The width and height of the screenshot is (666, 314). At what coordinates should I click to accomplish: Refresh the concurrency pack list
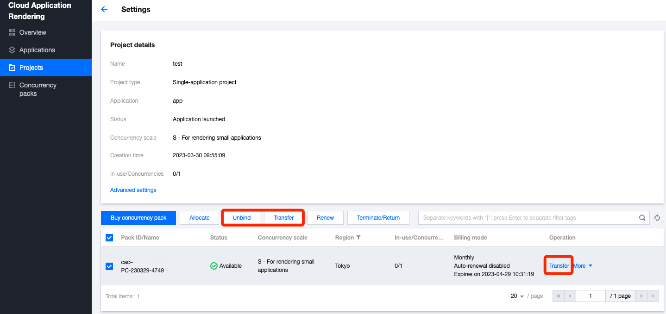[657, 218]
